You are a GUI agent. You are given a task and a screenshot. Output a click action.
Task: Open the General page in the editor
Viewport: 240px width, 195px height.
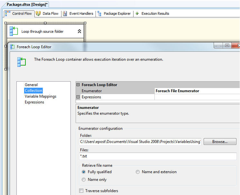31,85
